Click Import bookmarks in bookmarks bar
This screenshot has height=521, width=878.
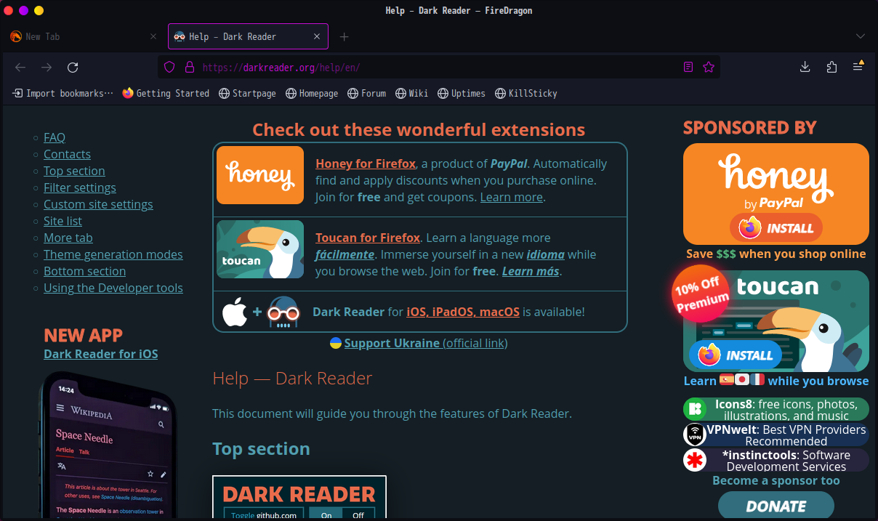pos(63,93)
